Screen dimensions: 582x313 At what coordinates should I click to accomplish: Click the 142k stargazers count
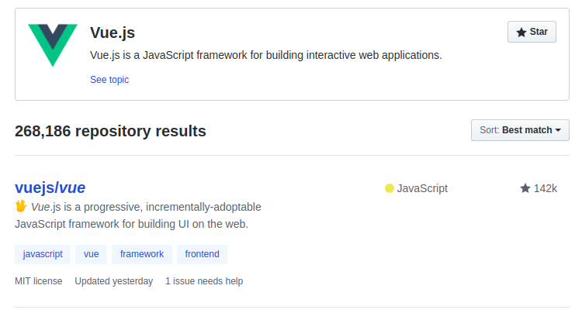pyautogui.click(x=546, y=188)
